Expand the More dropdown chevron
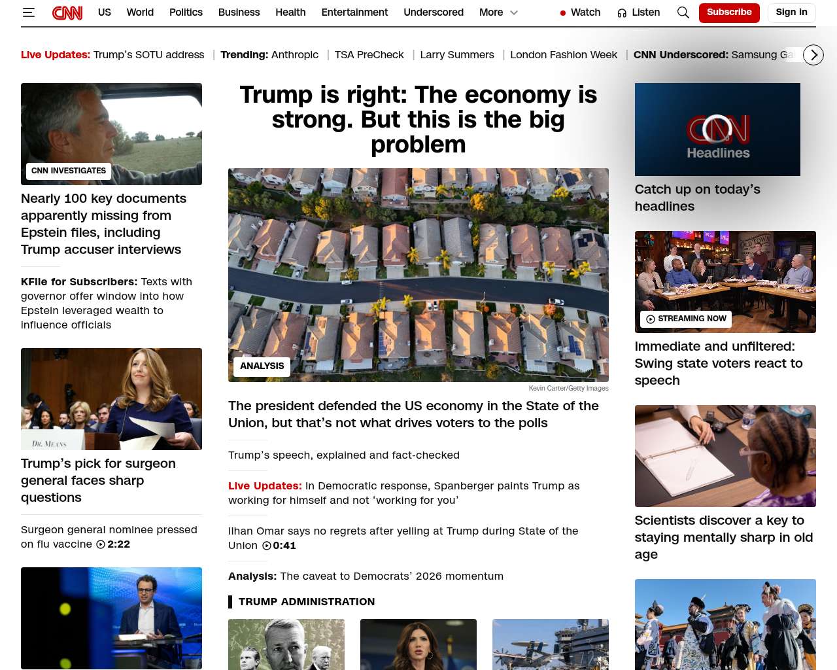The image size is (837, 670). 514,12
